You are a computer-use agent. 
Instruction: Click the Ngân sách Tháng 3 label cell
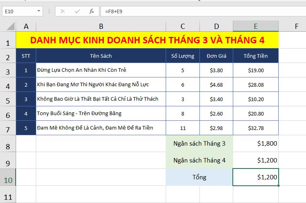[x=199, y=144]
